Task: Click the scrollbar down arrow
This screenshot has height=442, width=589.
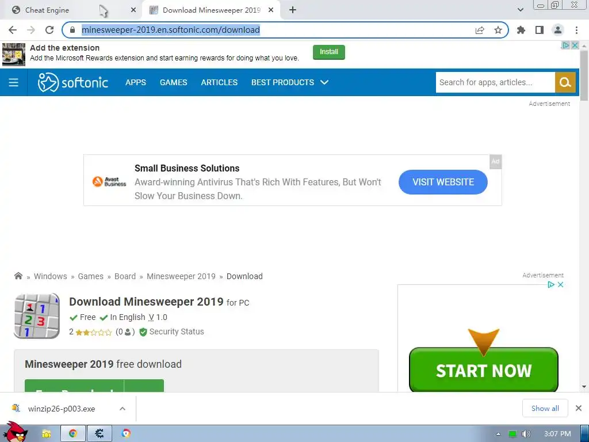Action: pyautogui.click(x=584, y=387)
